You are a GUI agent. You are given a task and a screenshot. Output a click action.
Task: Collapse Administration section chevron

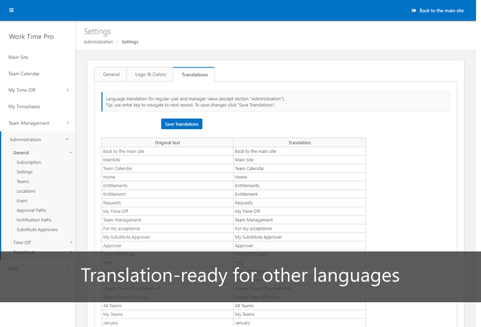tap(67, 139)
